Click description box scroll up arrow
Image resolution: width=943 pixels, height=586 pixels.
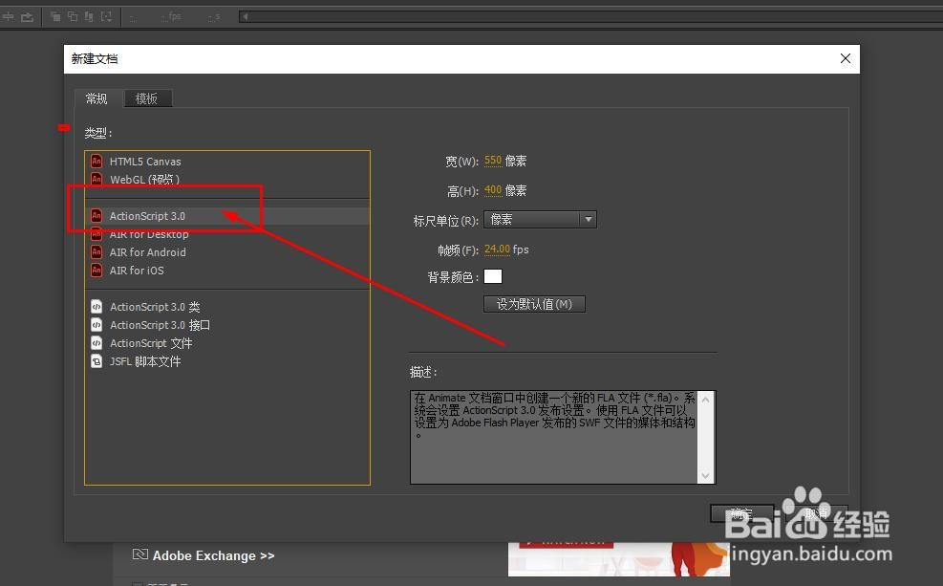click(706, 400)
